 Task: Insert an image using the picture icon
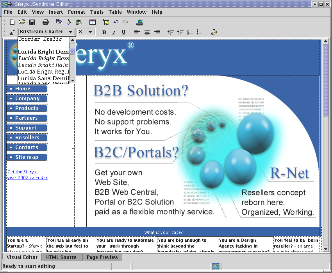pyautogui.click(x=105, y=22)
